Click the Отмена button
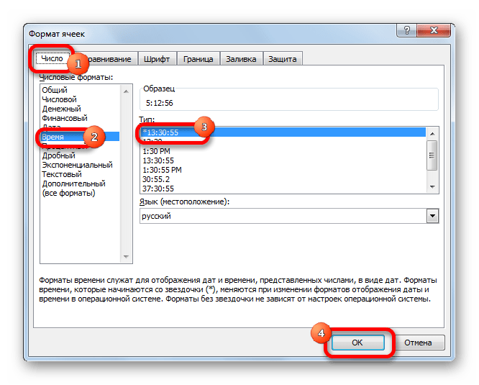The image size is (479, 385). pyautogui.click(x=418, y=343)
